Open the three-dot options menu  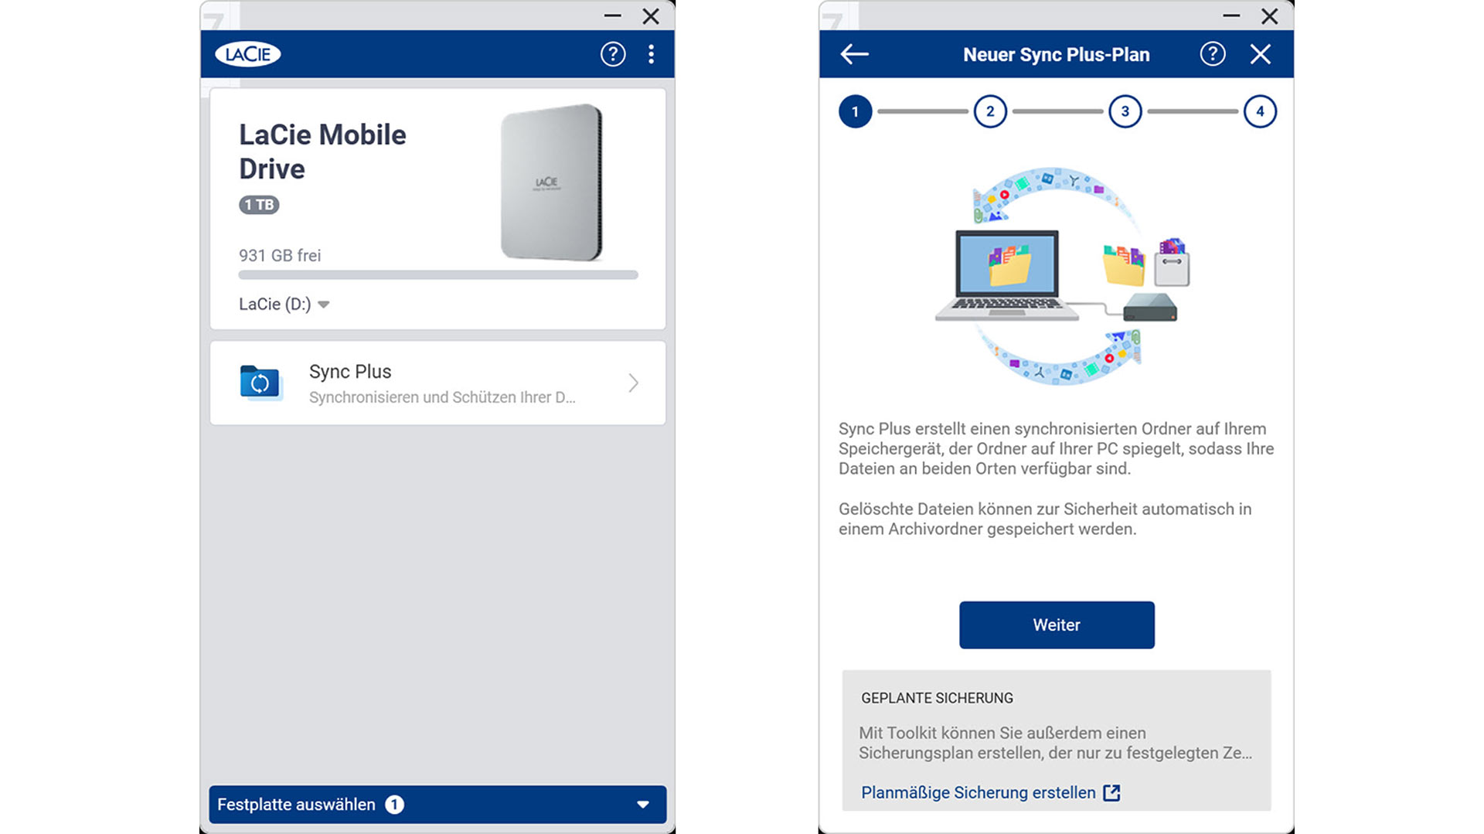point(652,54)
